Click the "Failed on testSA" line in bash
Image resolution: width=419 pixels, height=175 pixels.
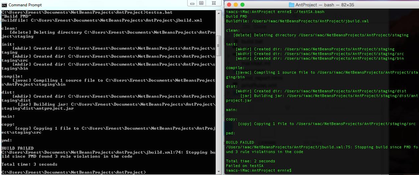(x=244, y=166)
